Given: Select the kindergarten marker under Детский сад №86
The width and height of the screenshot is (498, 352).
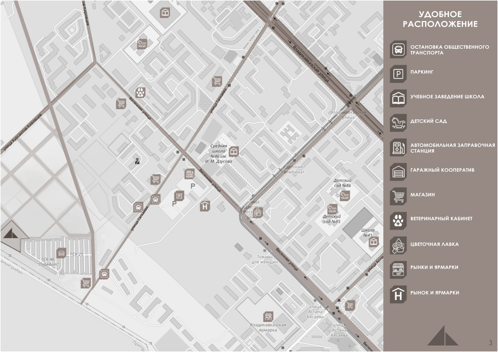Looking at the screenshot, I should click(x=345, y=195).
